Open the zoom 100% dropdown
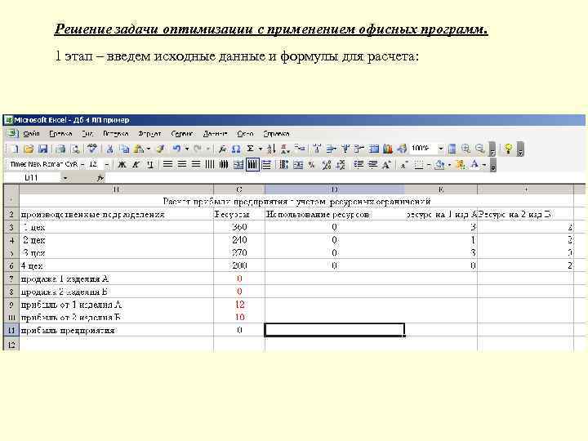588x441 pixels. click(441, 149)
